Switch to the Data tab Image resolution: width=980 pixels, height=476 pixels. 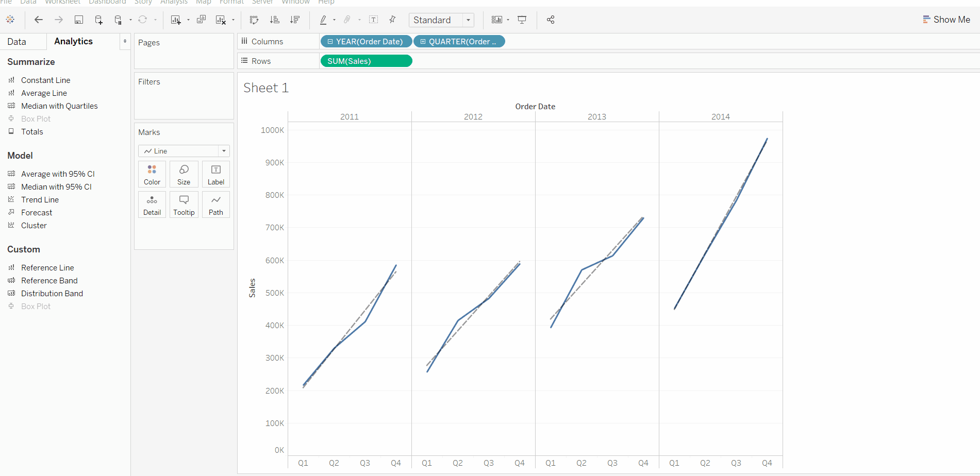tap(16, 42)
